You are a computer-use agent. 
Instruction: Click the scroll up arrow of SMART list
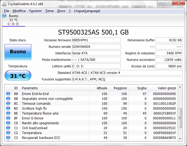(x=180, y=87)
